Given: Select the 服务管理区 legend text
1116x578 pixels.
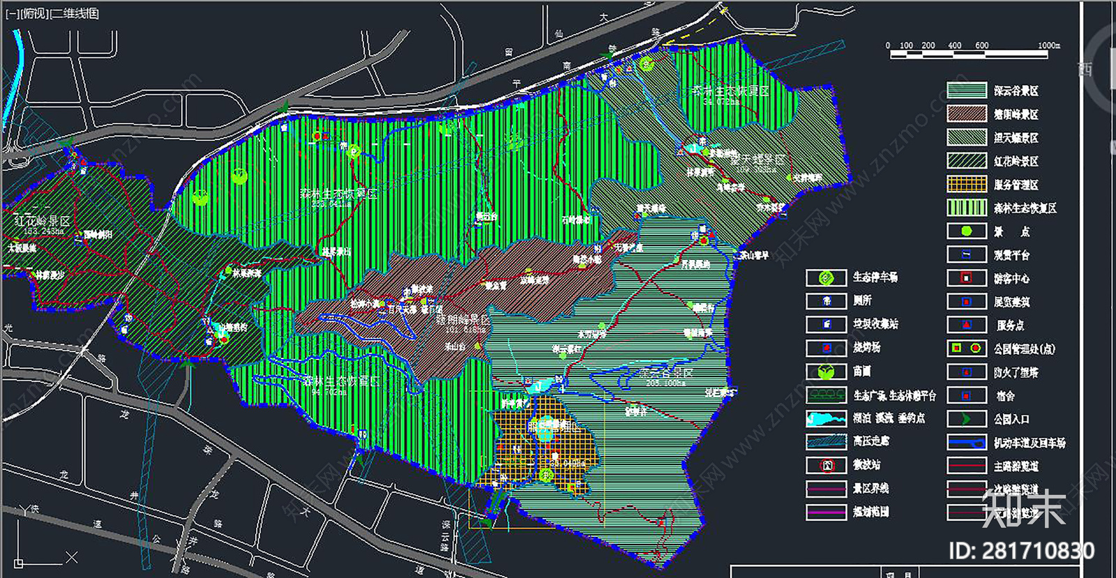Looking at the screenshot, I should point(1016,184).
